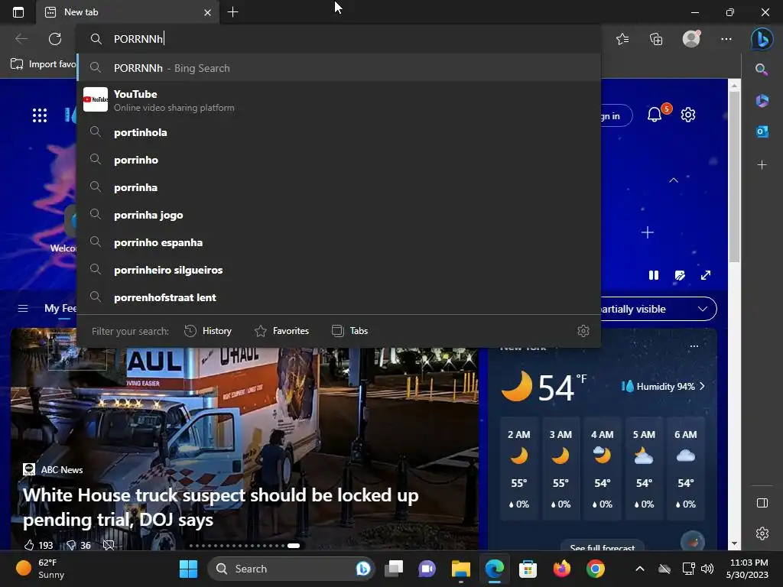Open the Settings and more ellipsis menu
Screen dimensions: 783x587
pyautogui.click(x=726, y=38)
